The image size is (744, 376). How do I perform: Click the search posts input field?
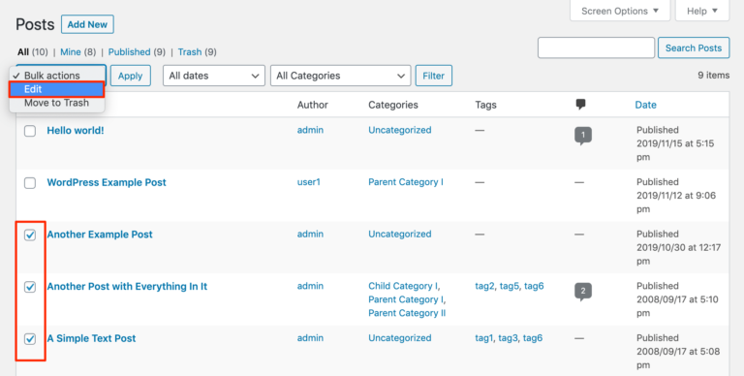point(596,47)
